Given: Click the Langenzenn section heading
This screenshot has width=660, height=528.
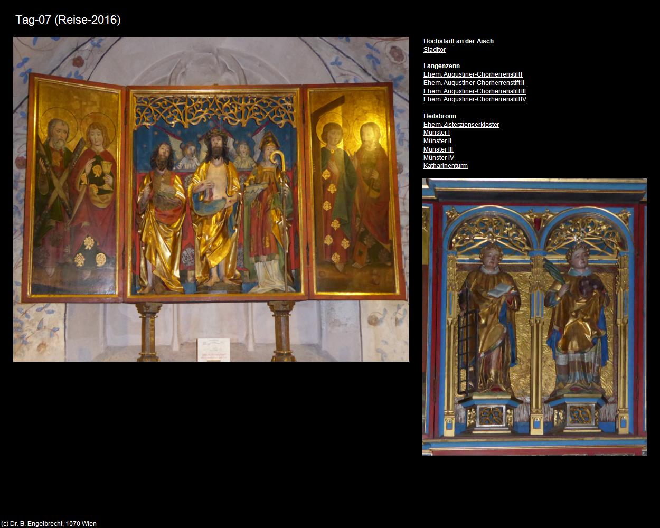Looking at the screenshot, I should pyautogui.click(x=441, y=66).
